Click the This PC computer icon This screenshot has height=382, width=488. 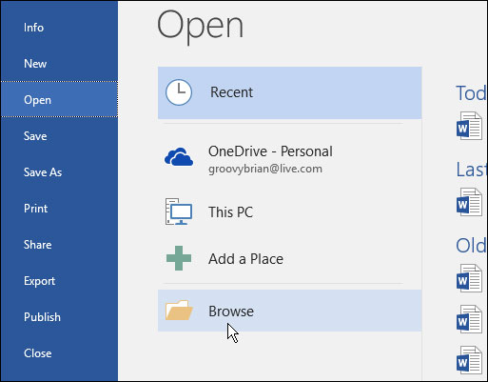coord(179,211)
